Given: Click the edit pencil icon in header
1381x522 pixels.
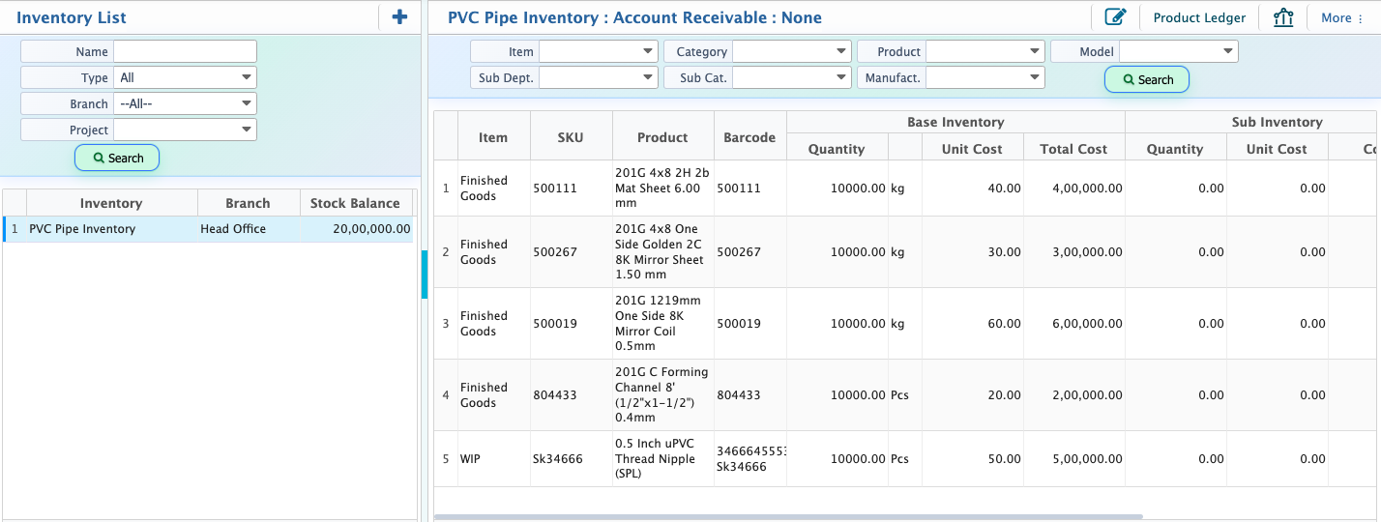Looking at the screenshot, I should tap(1115, 17).
